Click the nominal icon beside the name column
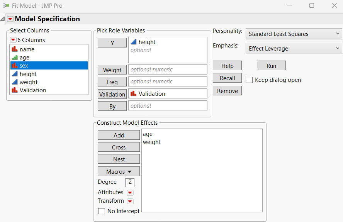 click(x=15, y=49)
